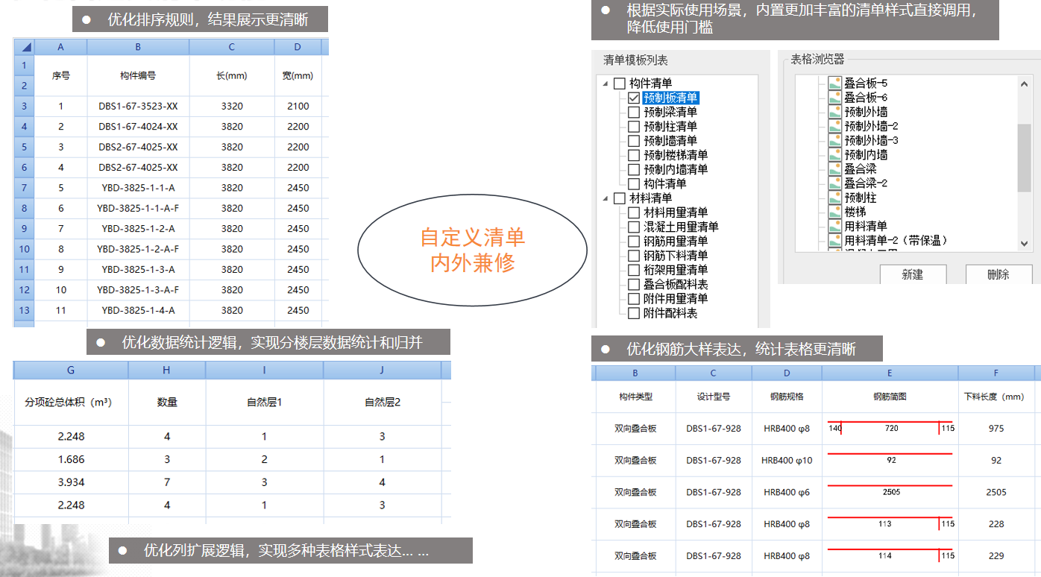Click the 预制外墙-2 template icon
The height and width of the screenshot is (577, 1041).
click(834, 126)
